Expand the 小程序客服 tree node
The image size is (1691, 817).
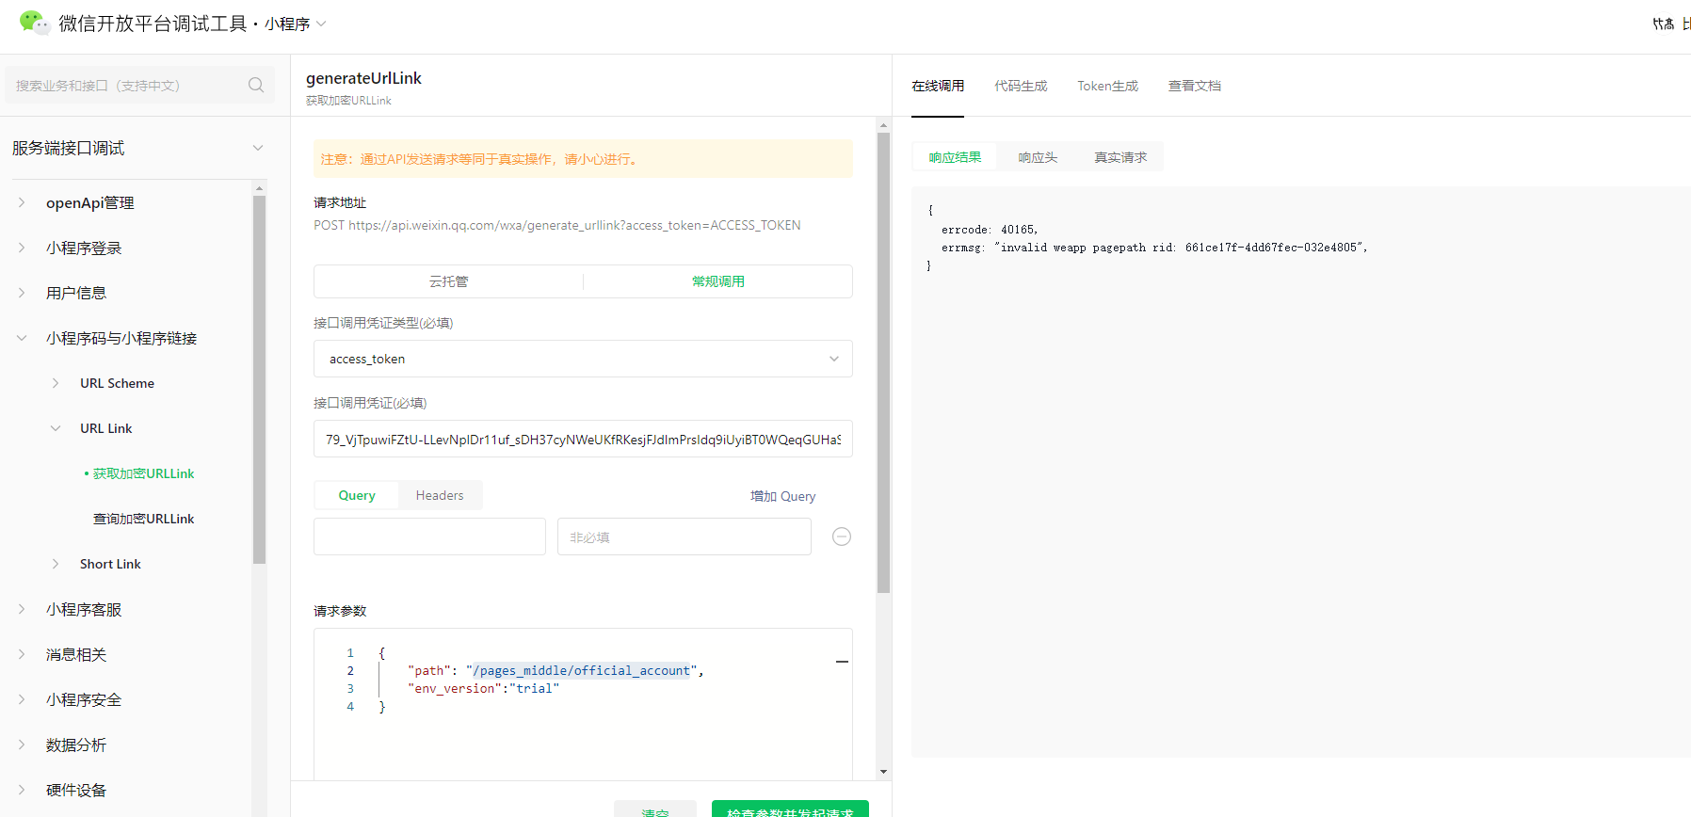[x=22, y=609]
